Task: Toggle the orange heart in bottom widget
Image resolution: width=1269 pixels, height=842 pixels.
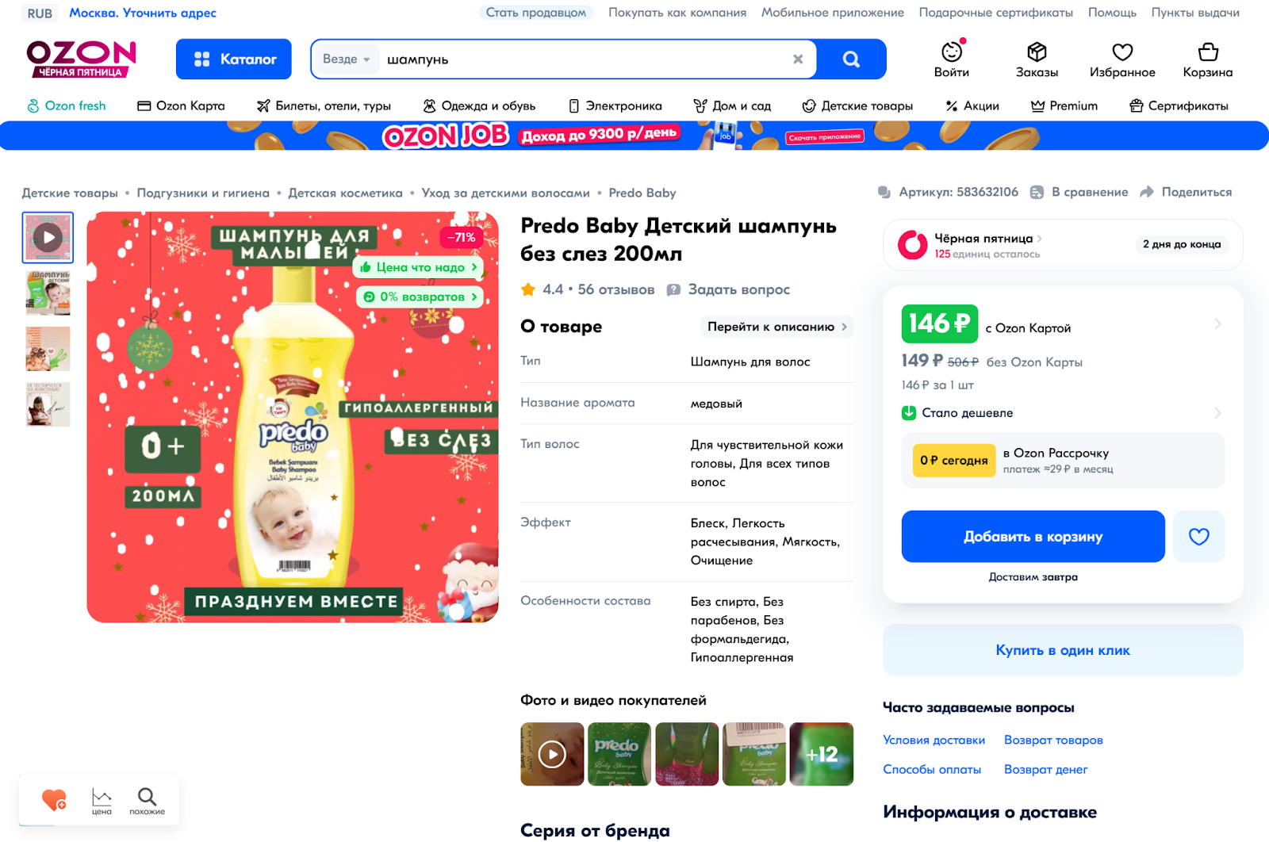Action: click(x=54, y=799)
